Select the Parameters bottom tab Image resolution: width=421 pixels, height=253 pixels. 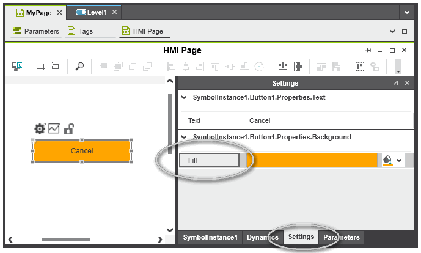pos(342,237)
